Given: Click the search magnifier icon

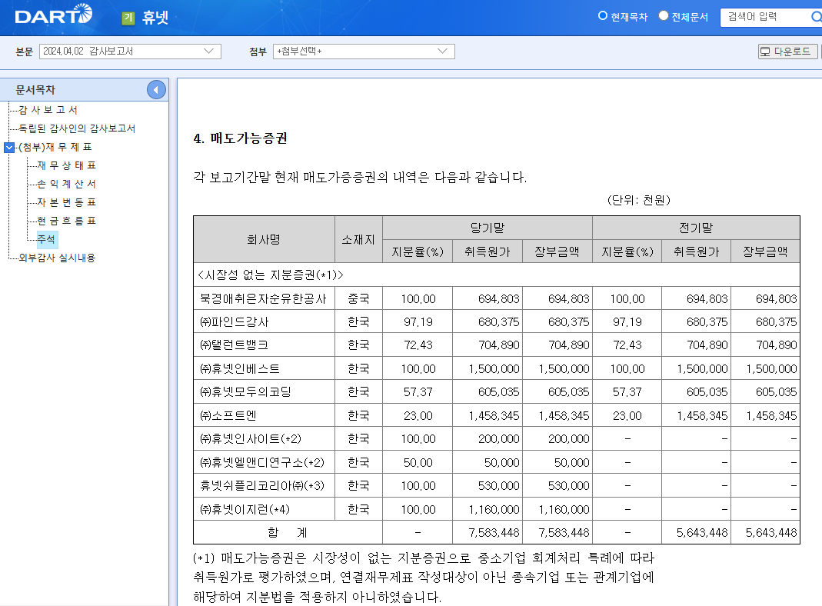Looking at the screenshot, I should tap(814, 15).
